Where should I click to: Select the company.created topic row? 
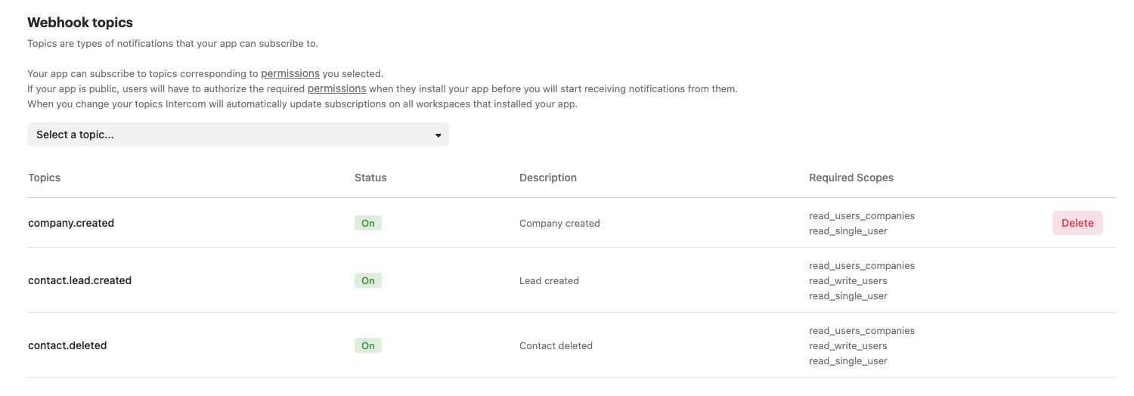tap(71, 223)
